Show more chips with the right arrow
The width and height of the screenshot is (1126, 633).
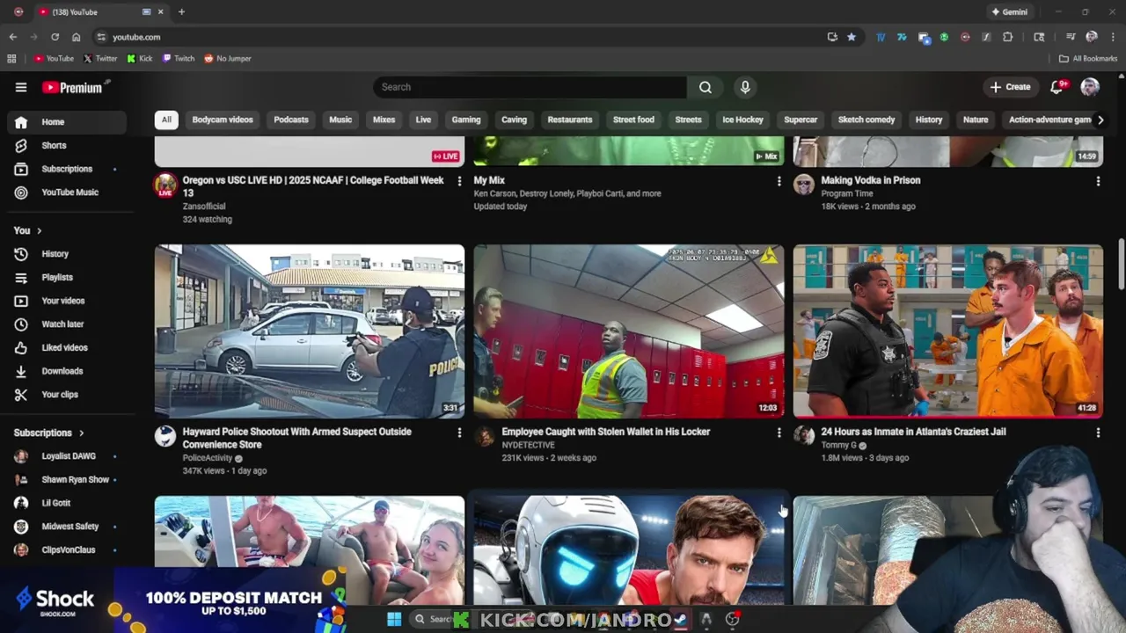click(x=1100, y=120)
